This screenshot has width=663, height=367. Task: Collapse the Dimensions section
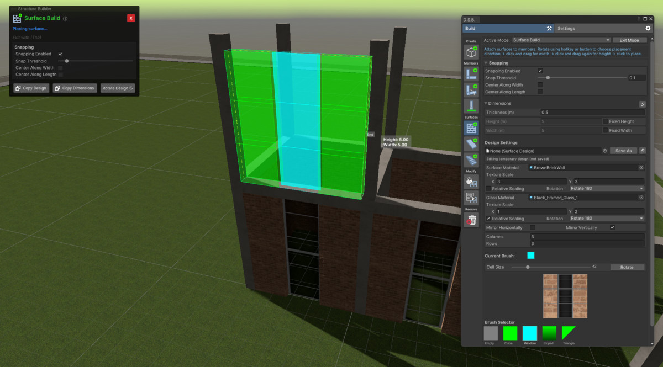[486, 103]
